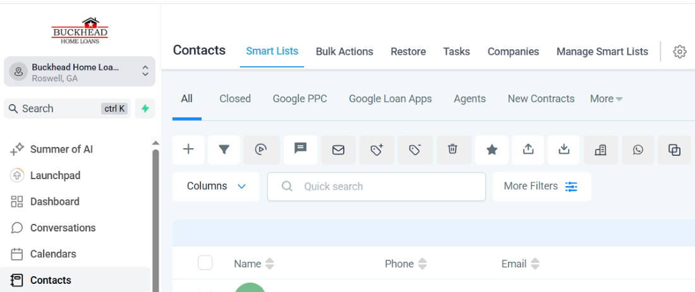Click the send email envelope icon

click(x=338, y=150)
